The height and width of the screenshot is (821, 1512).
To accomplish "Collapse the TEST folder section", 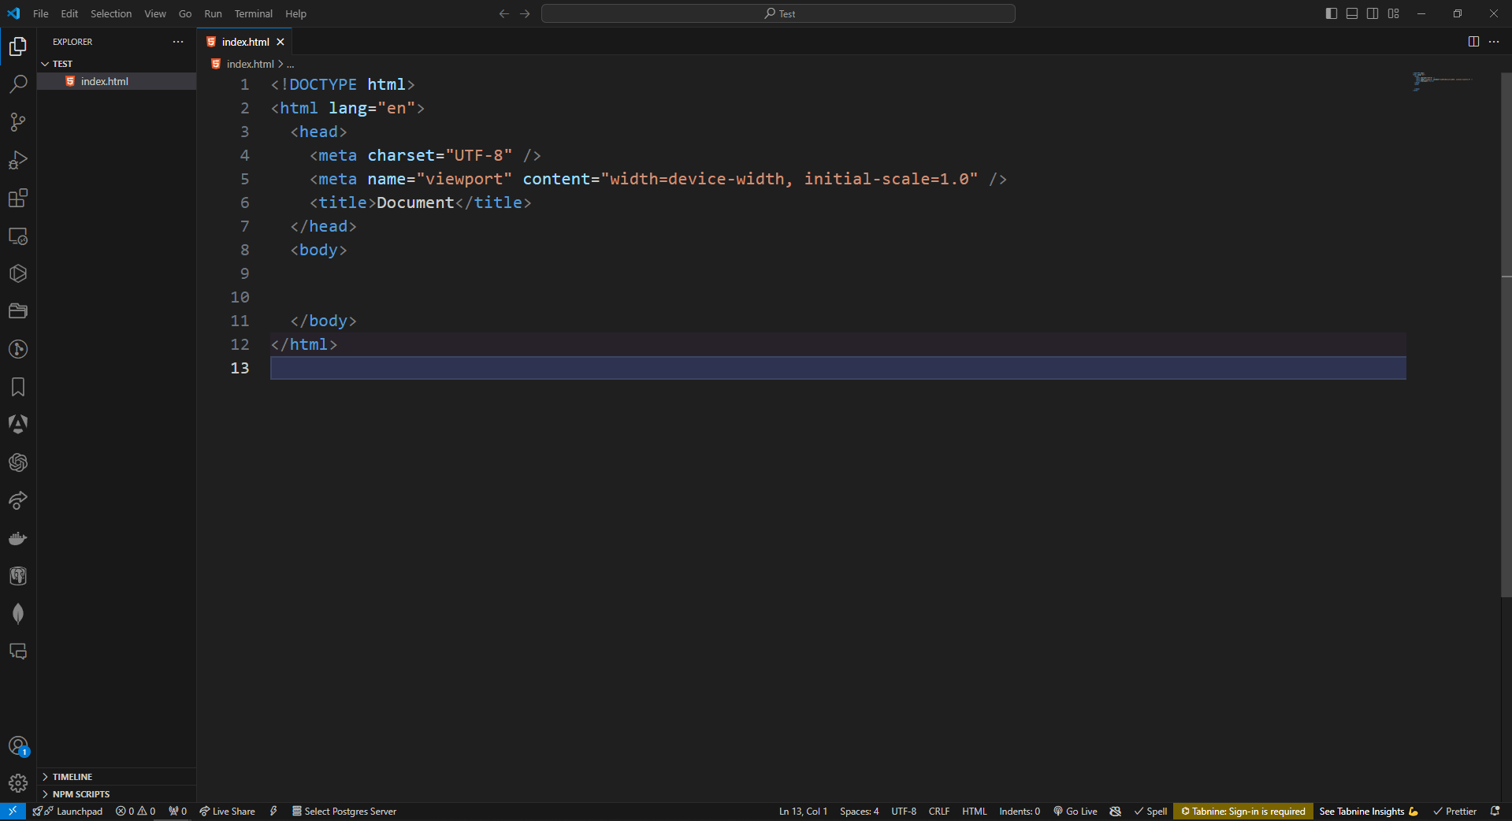I will pos(117,64).
